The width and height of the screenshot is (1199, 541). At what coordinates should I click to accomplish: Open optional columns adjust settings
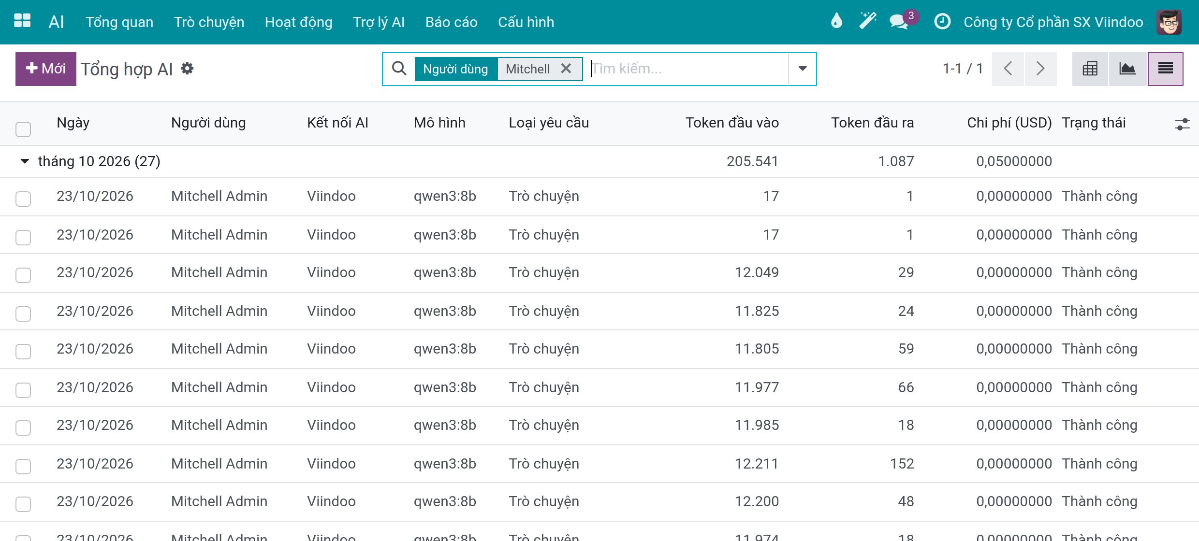tap(1182, 124)
